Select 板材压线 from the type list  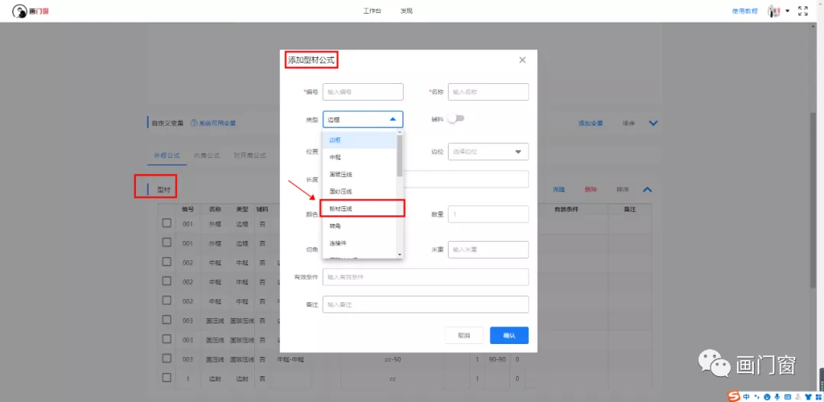362,208
